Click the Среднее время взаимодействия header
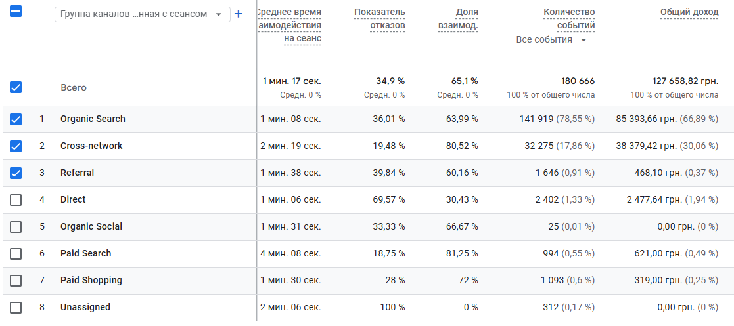 point(290,25)
